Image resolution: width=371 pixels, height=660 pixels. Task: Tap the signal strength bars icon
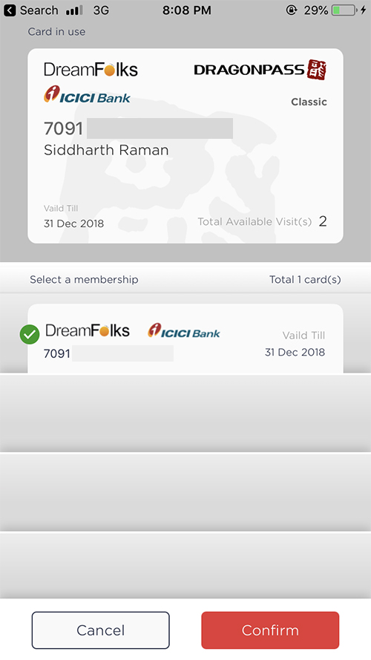pyautogui.click(x=74, y=10)
